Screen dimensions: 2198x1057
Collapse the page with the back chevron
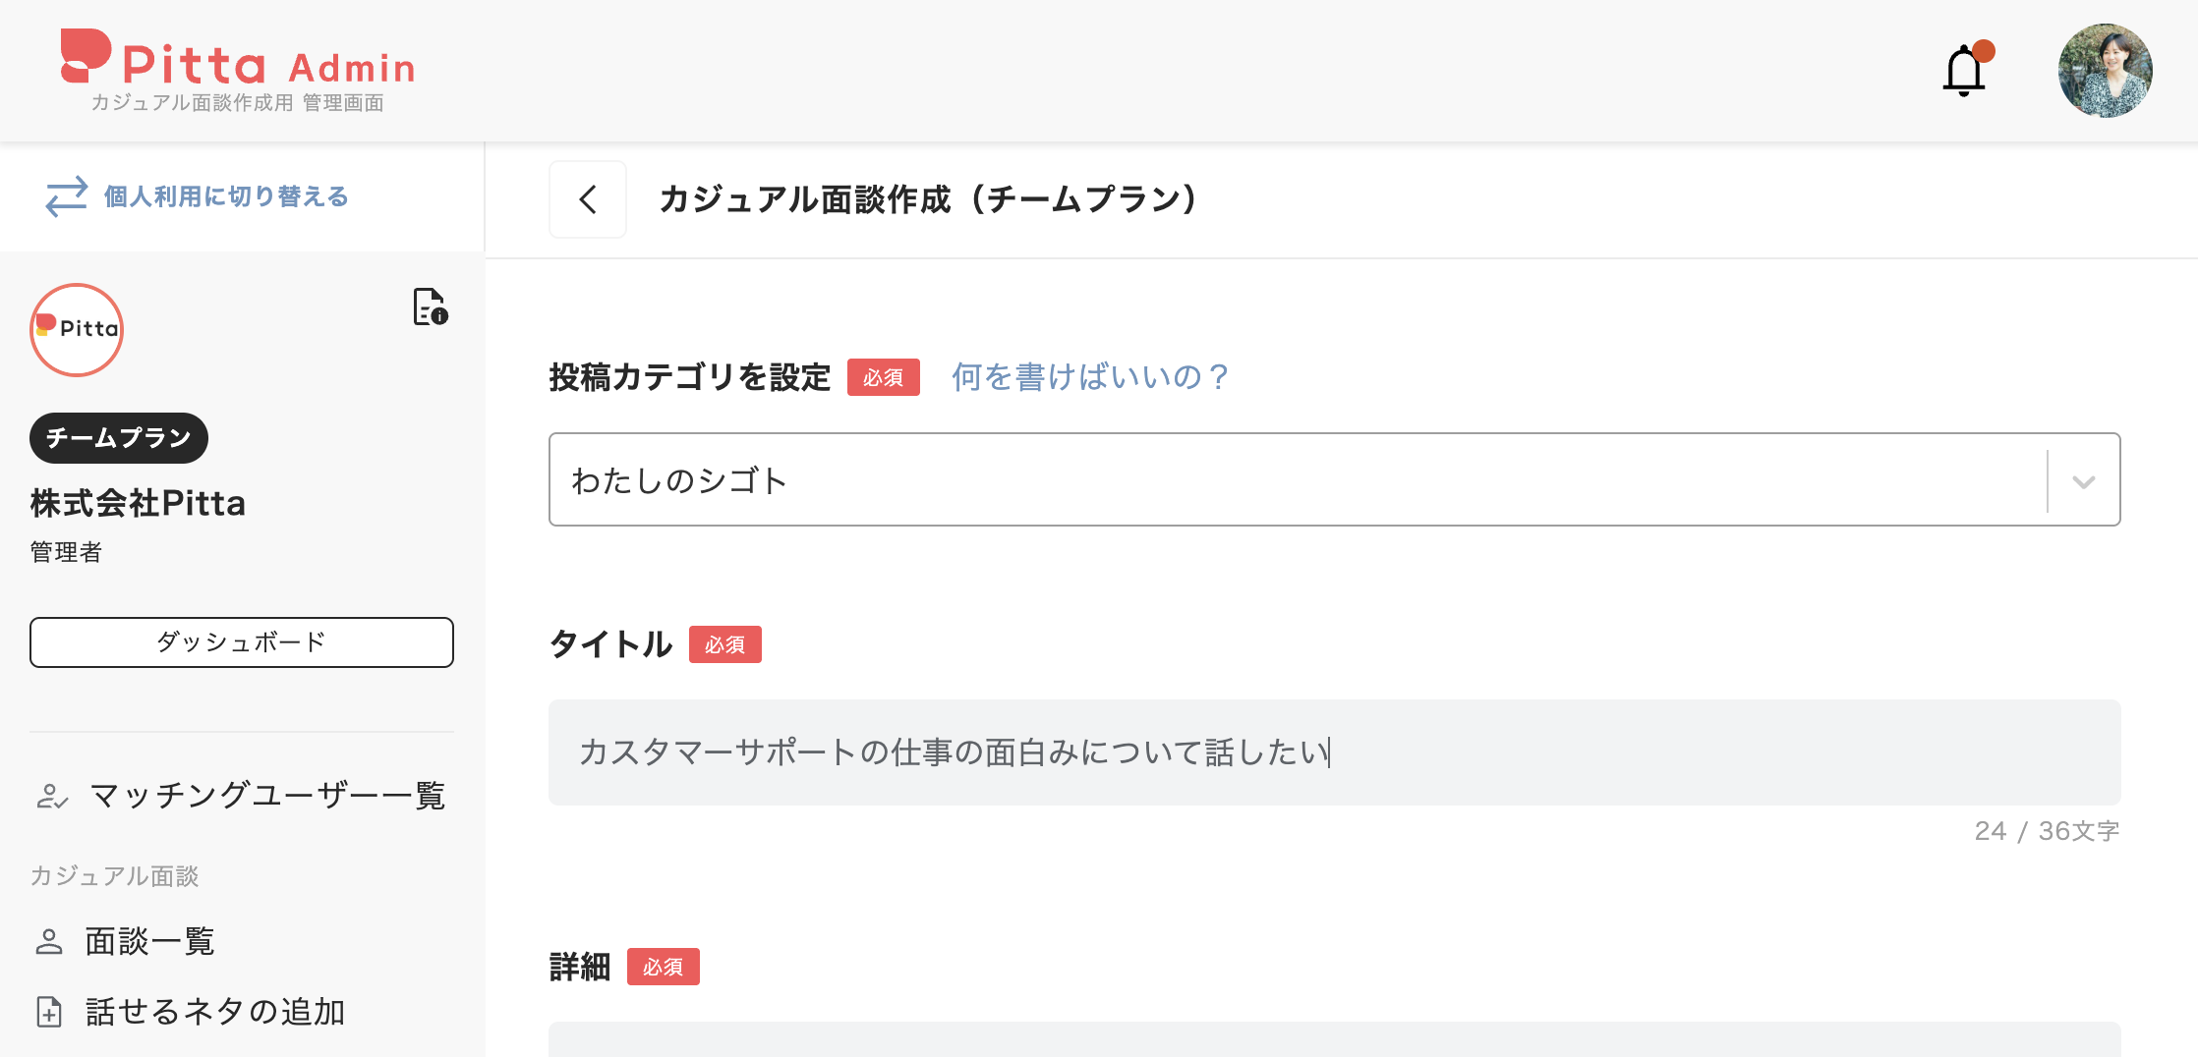coord(587,198)
